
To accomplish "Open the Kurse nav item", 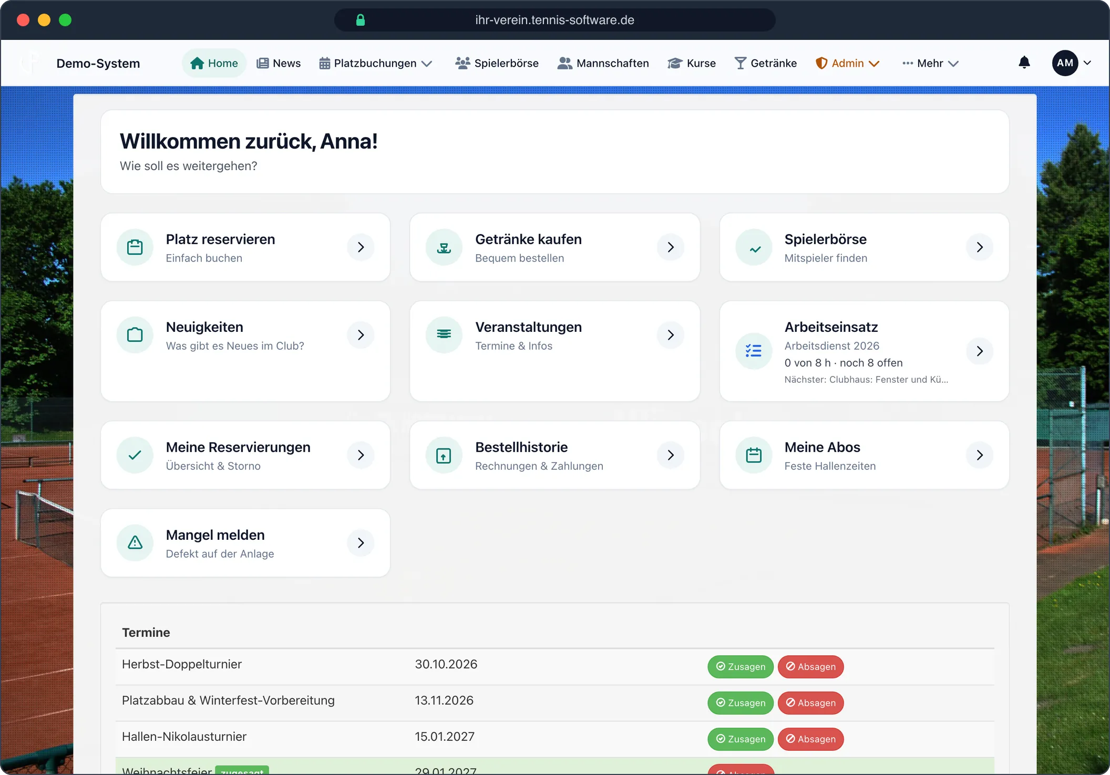I will (x=692, y=63).
